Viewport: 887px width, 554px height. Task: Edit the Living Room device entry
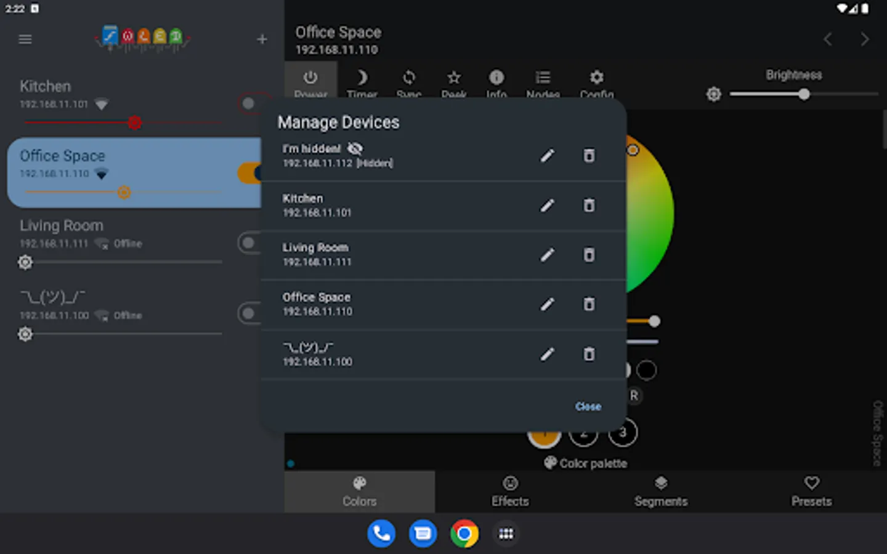(547, 255)
